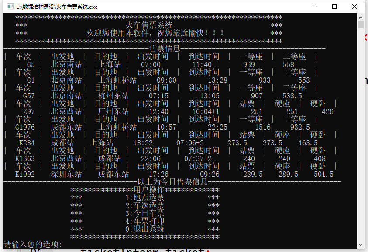Click sleeper price 426
The width and height of the screenshot is (368, 252).
pyautogui.click(x=328, y=111)
